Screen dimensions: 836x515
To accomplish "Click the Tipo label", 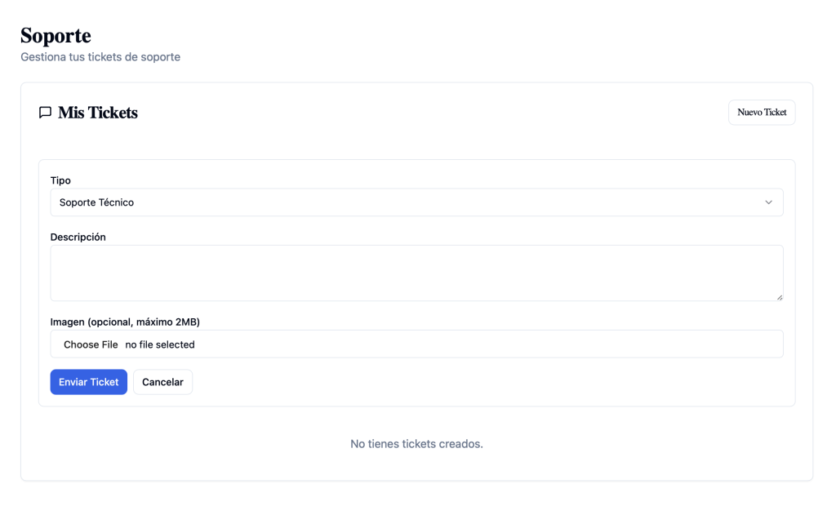I will click(x=60, y=180).
